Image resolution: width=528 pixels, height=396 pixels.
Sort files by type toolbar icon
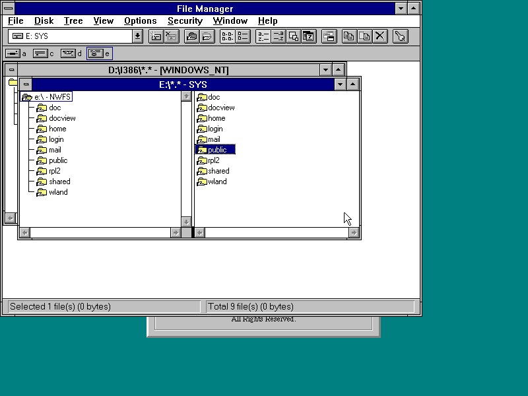(x=279, y=36)
